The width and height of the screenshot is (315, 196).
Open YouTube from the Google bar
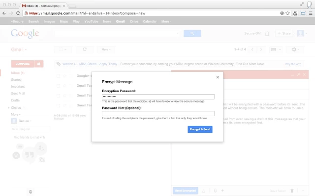click(91, 22)
